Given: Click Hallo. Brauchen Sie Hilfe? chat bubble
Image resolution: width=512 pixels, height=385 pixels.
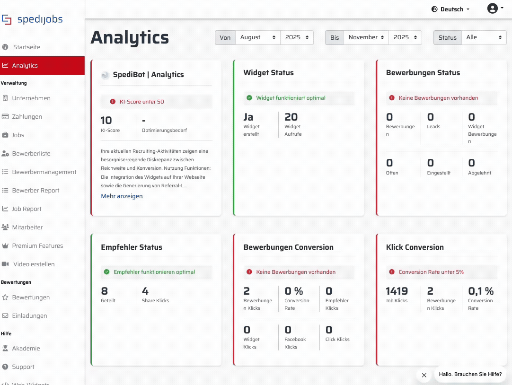Looking at the screenshot, I should click(x=470, y=374).
